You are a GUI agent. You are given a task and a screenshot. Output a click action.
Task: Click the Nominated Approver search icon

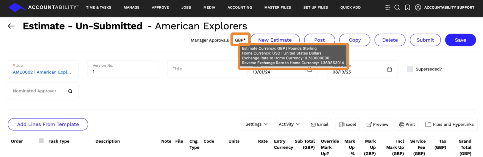(x=70, y=91)
